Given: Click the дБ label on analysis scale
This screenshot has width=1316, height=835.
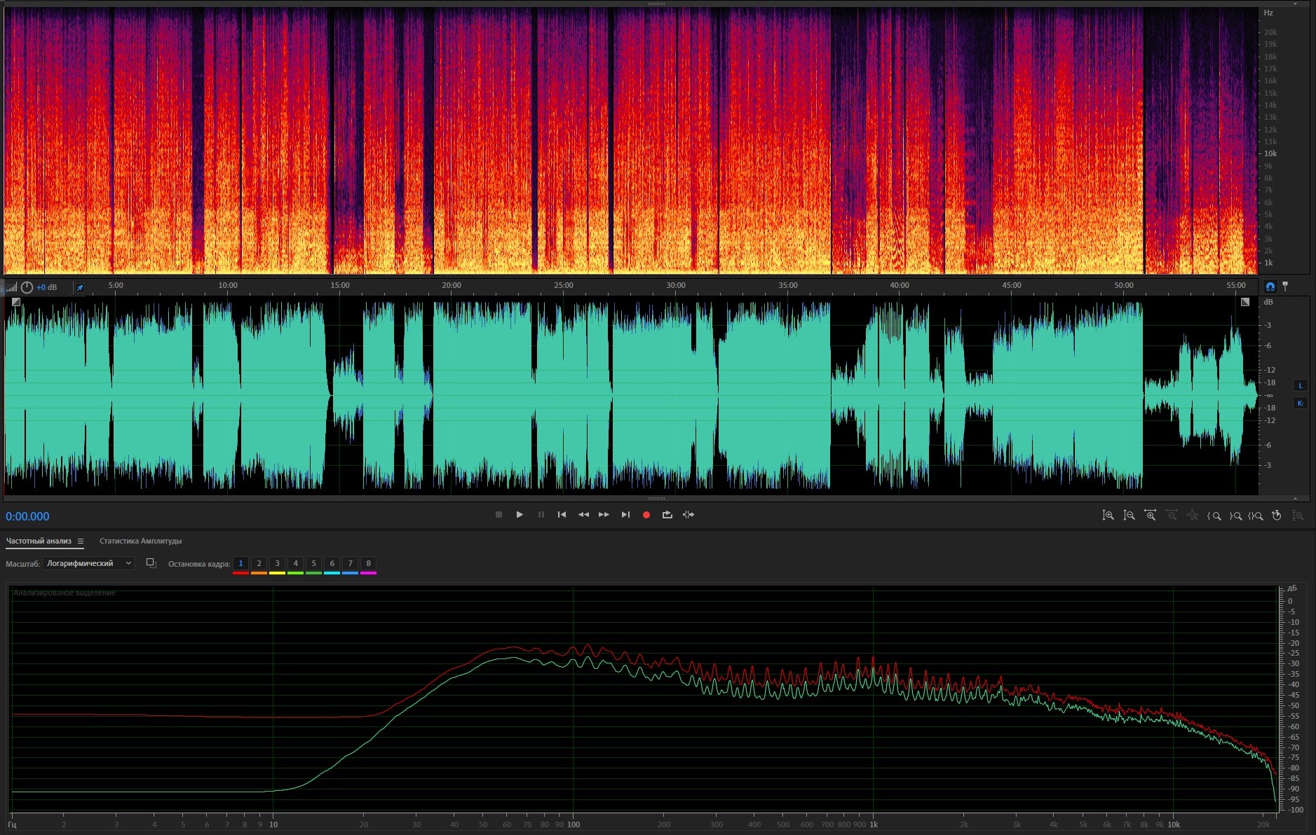Looking at the screenshot, I should click(x=1292, y=588).
